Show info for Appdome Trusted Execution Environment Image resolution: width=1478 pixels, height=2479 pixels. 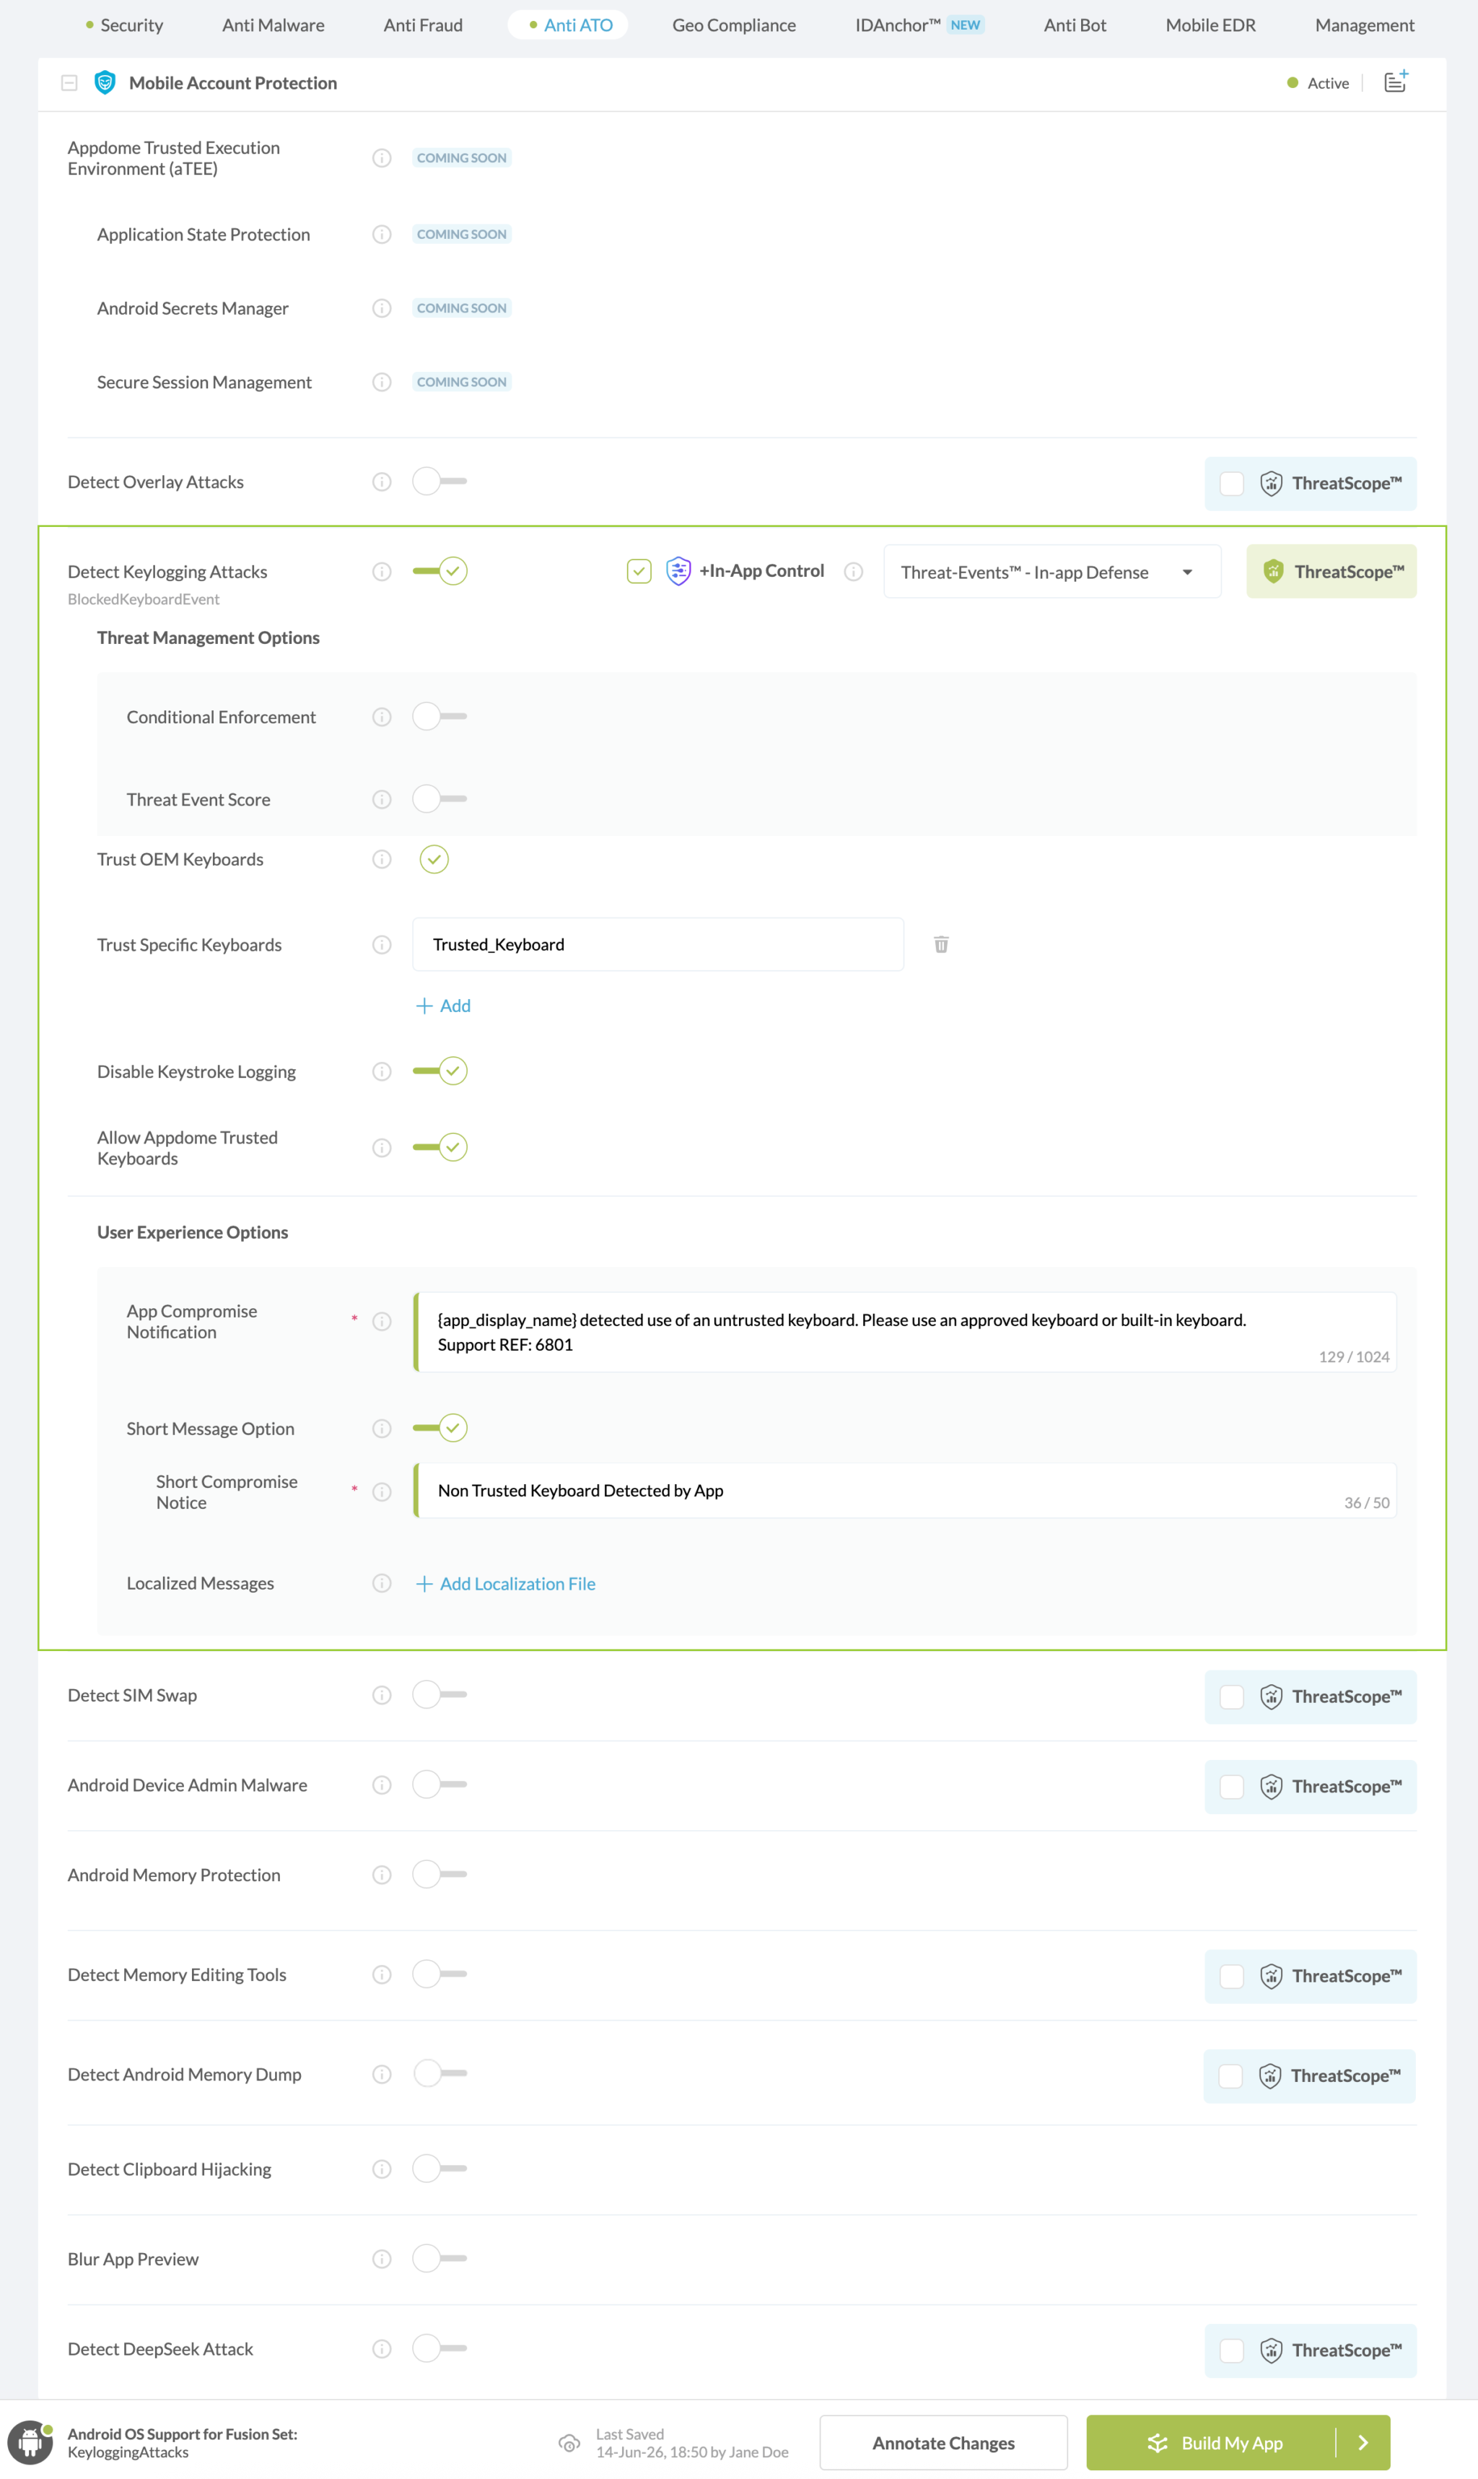[x=382, y=157]
